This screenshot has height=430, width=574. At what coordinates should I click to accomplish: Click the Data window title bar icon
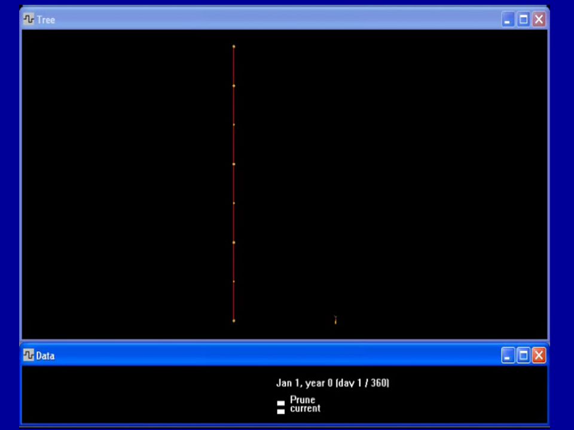click(29, 355)
